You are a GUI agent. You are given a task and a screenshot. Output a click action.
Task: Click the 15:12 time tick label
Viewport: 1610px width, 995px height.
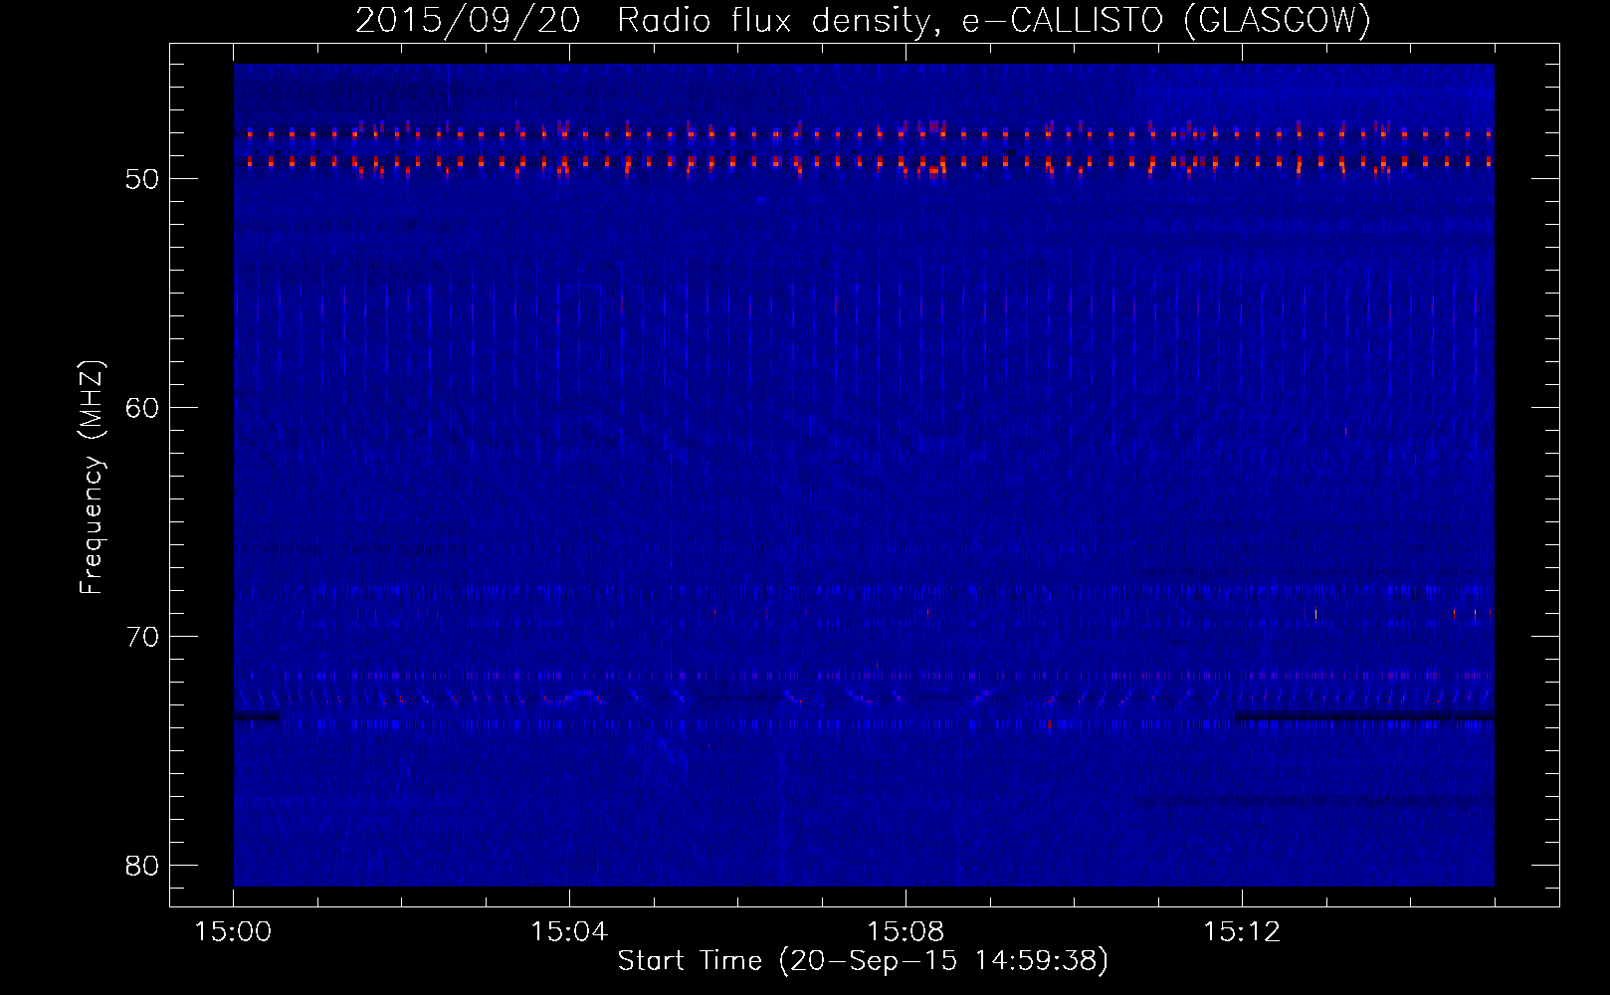1242,932
